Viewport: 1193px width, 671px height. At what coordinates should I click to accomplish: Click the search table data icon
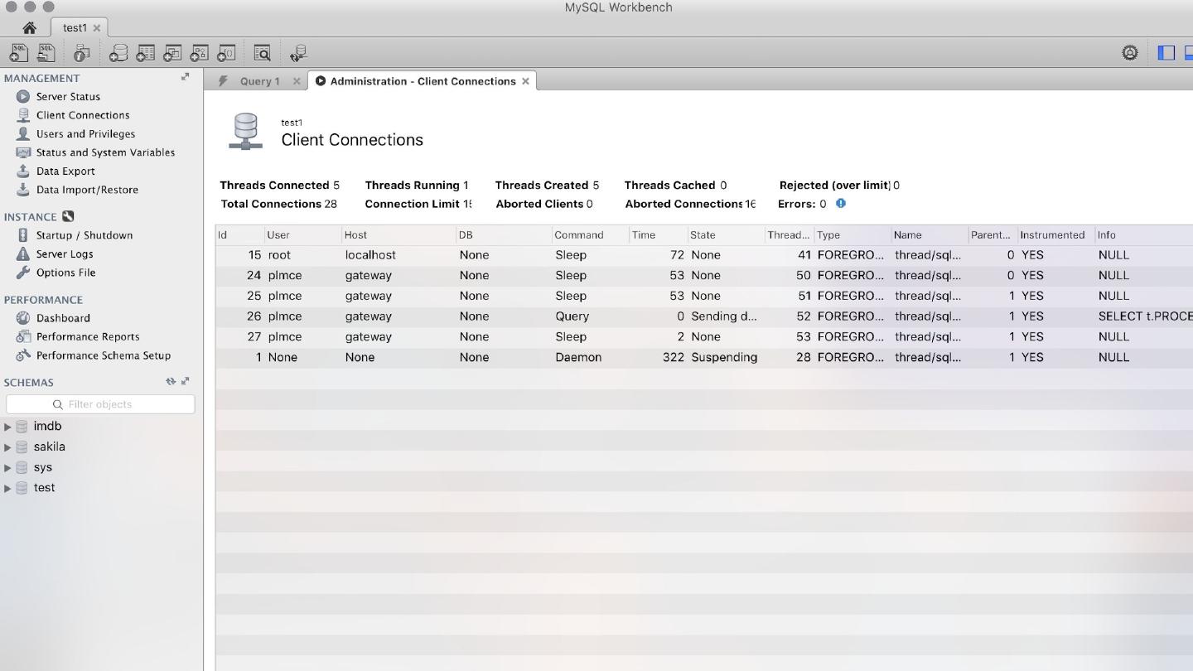point(262,53)
